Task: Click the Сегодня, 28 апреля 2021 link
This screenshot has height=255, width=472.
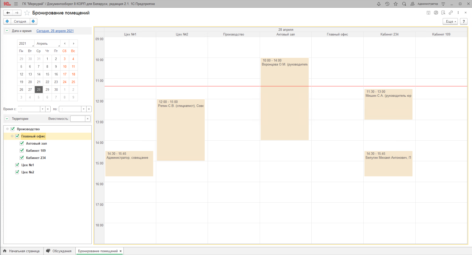Action: point(55,31)
